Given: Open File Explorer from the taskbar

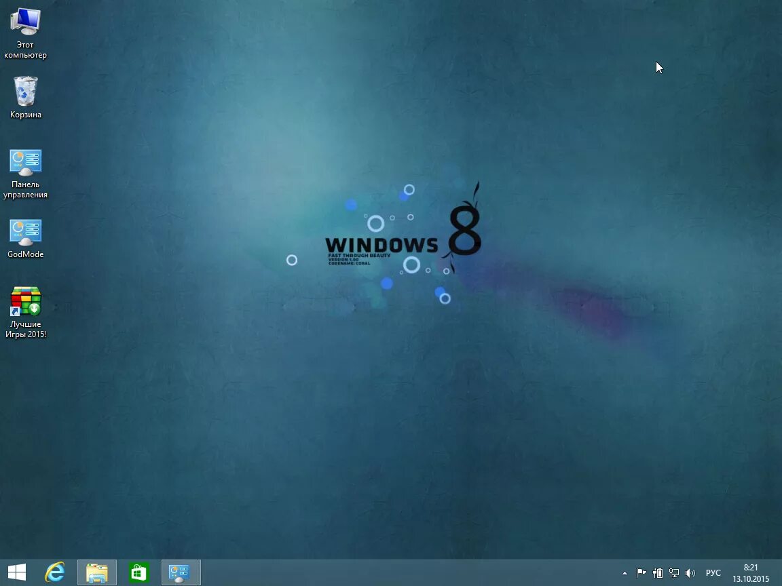Looking at the screenshot, I should [x=97, y=572].
